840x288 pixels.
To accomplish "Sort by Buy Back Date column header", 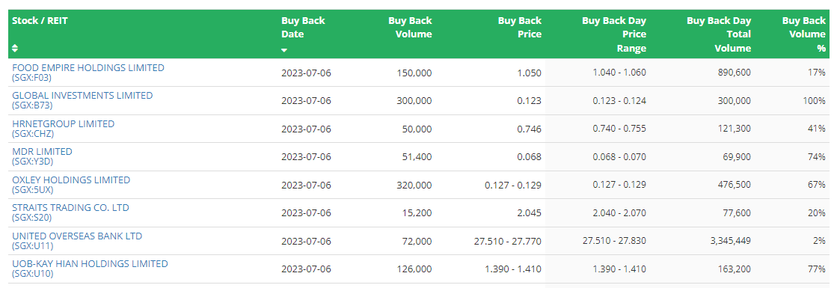I will tap(303, 27).
